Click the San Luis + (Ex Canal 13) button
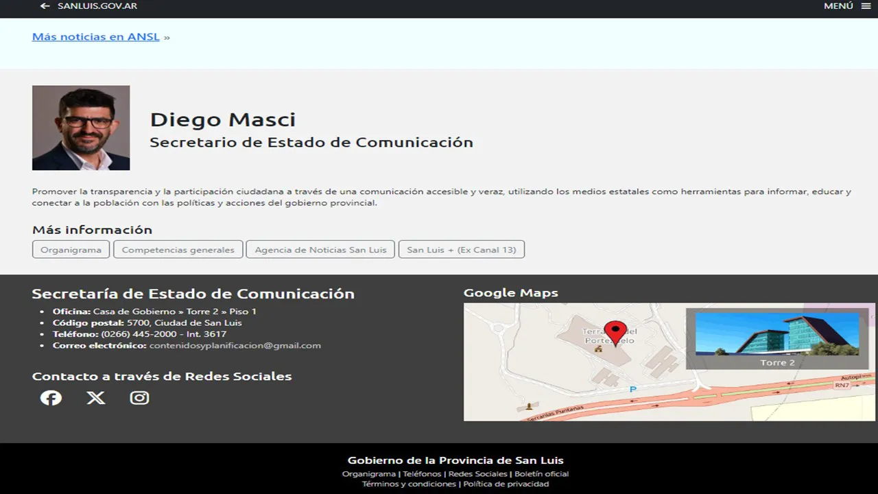 (462, 250)
